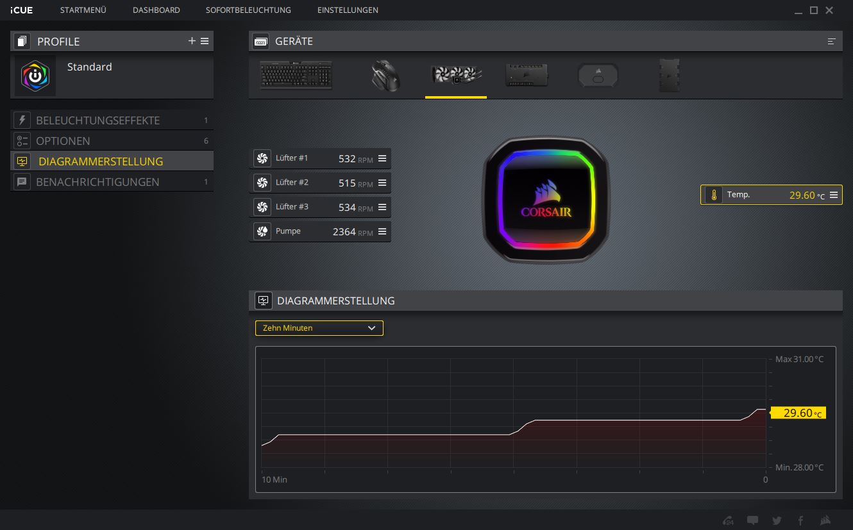Open the Lüfter #3 options menu
This screenshot has width=853, height=530.
click(x=382, y=207)
